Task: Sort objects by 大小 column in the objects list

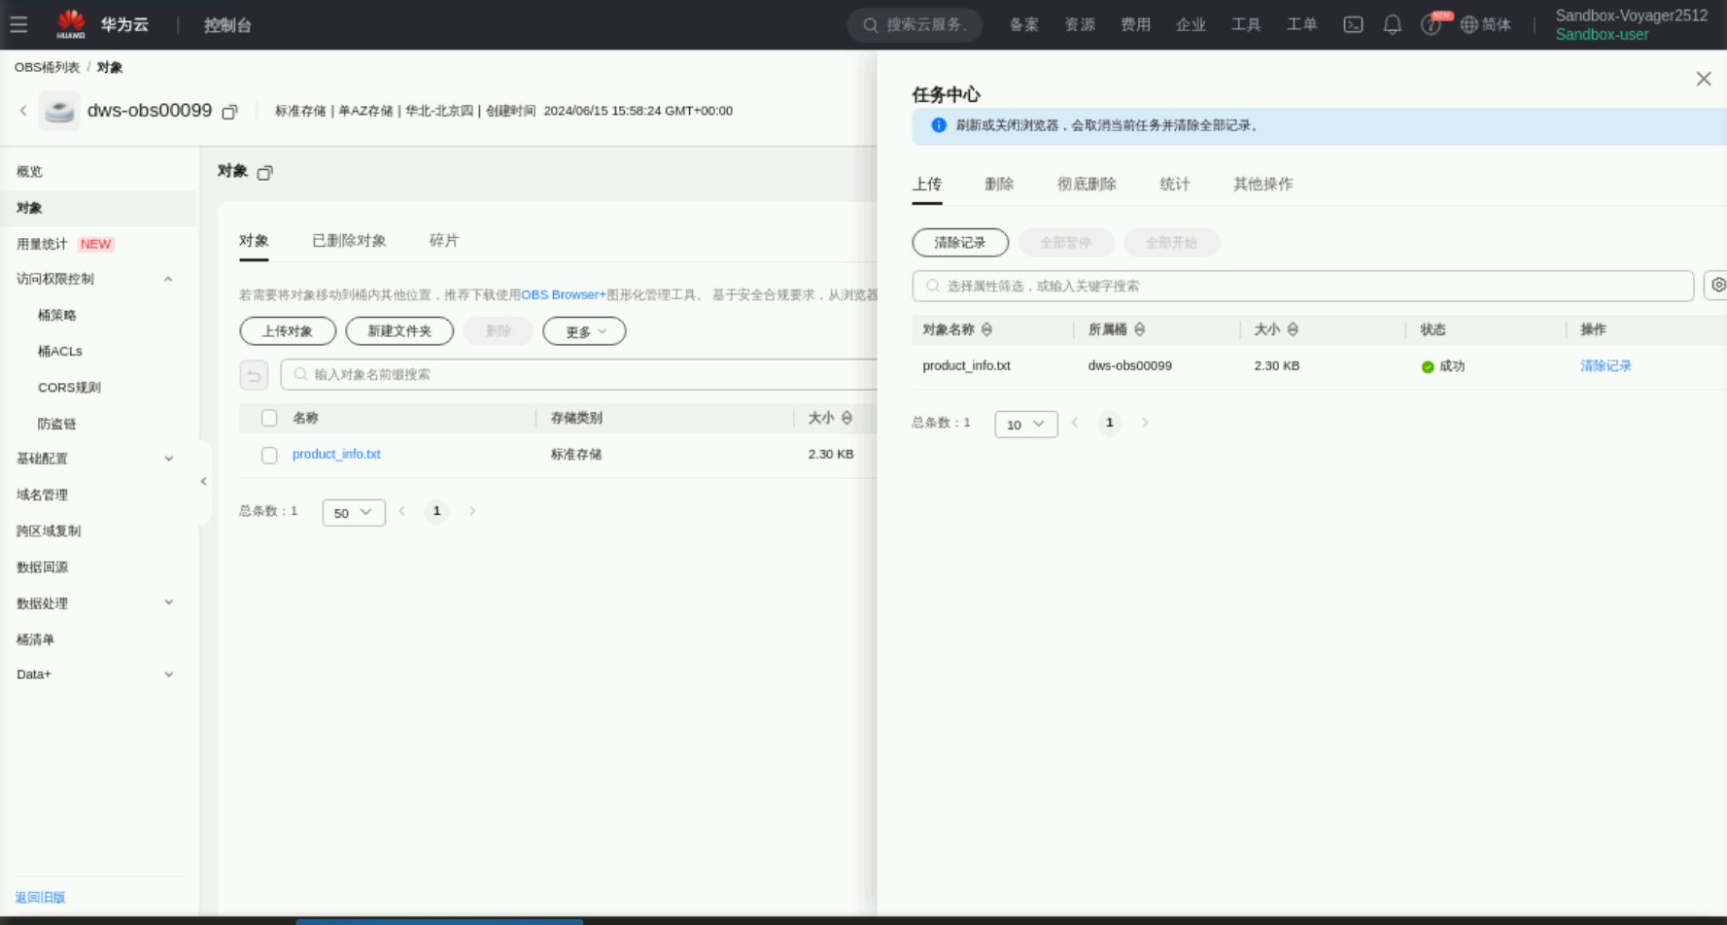Action: point(846,418)
